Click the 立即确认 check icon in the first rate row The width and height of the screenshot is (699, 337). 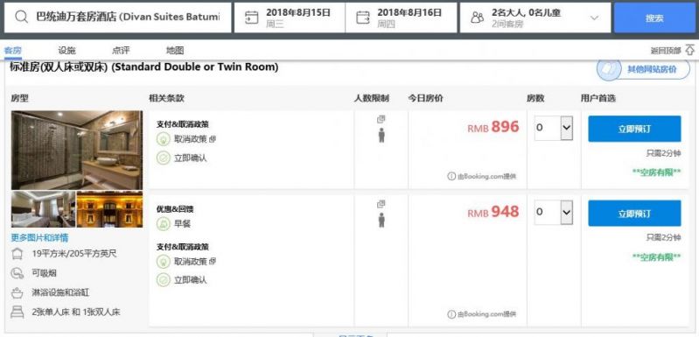point(164,158)
